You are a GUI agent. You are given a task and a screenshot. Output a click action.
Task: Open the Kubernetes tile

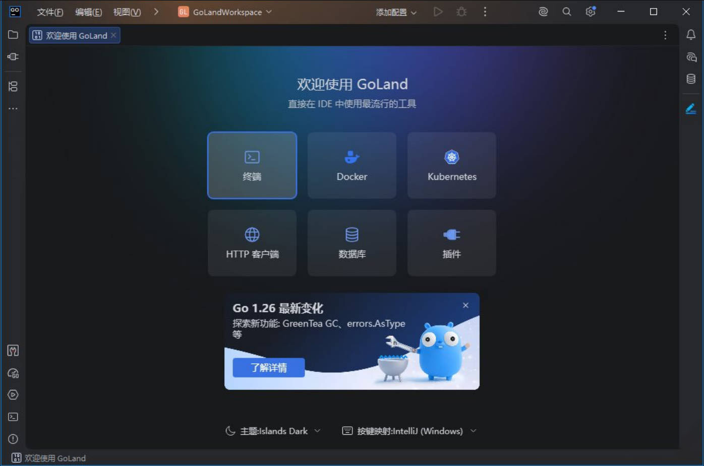click(452, 165)
